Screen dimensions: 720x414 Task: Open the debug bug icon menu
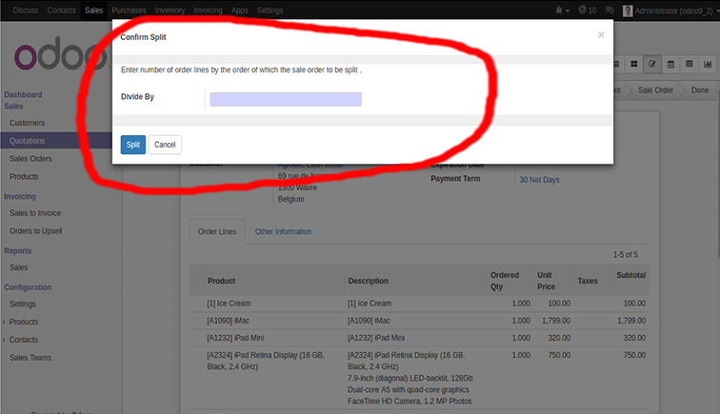pos(562,10)
